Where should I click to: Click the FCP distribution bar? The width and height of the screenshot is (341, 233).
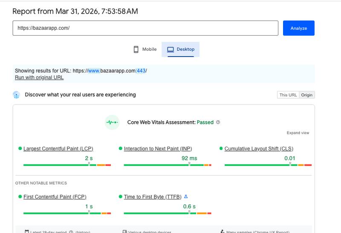coord(67,213)
